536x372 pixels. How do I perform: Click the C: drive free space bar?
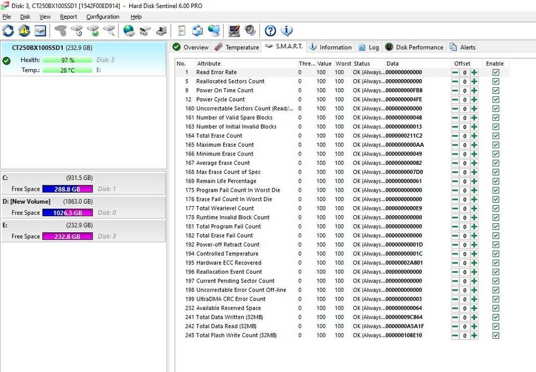point(67,189)
